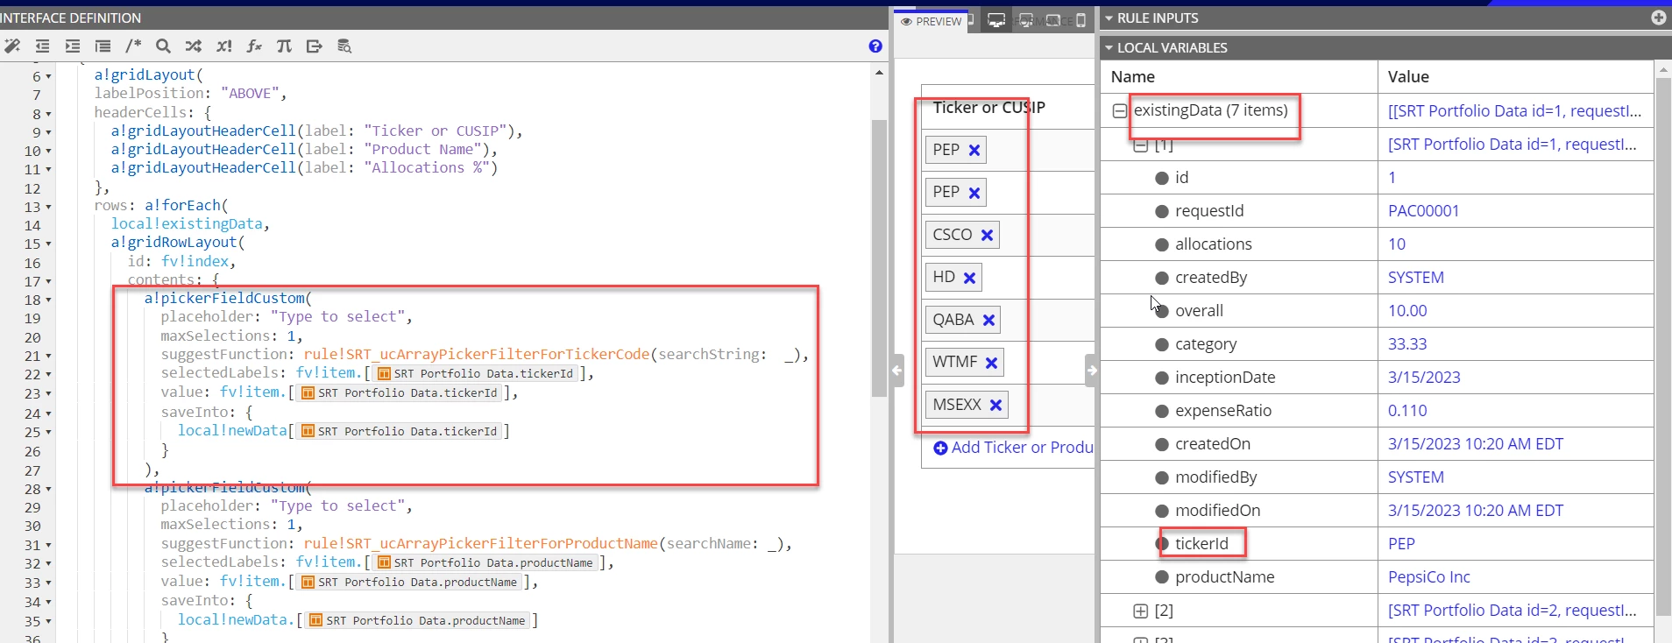The height and width of the screenshot is (643, 1672).
Task: Remove the HD ticker token
Action: click(x=969, y=278)
